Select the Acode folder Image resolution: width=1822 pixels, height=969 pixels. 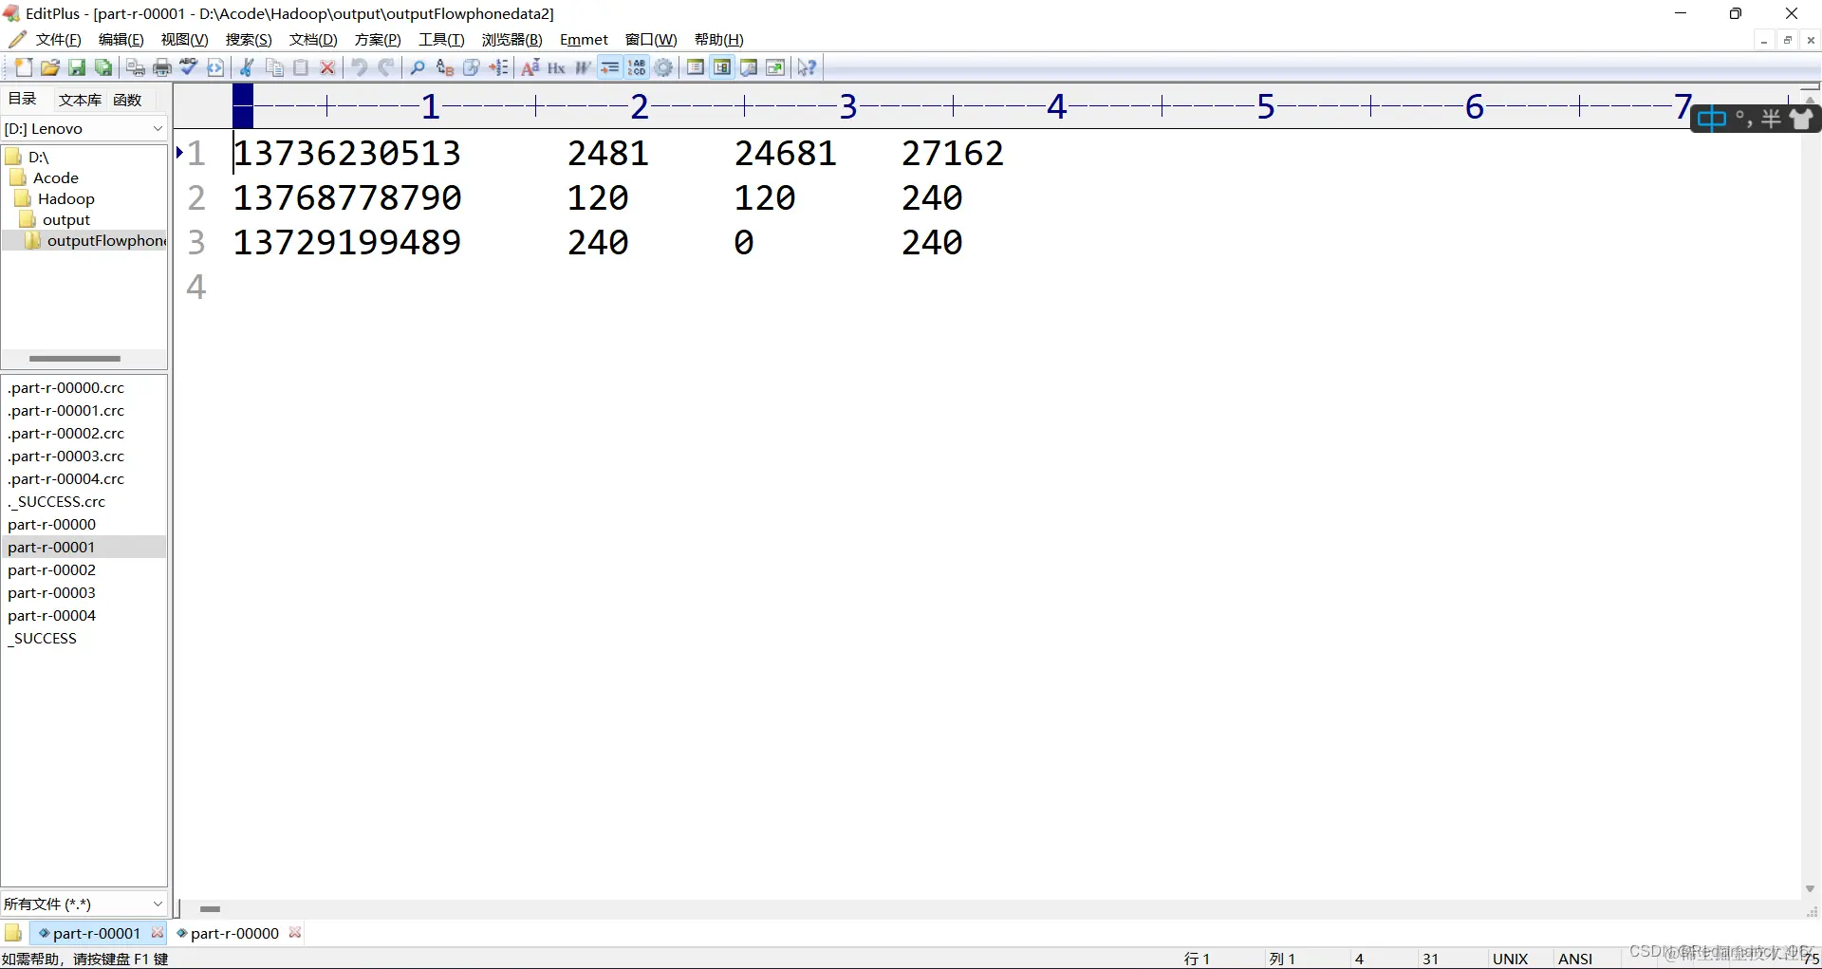click(x=55, y=177)
